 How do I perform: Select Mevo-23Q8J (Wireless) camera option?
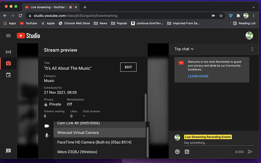(x=99, y=152)
